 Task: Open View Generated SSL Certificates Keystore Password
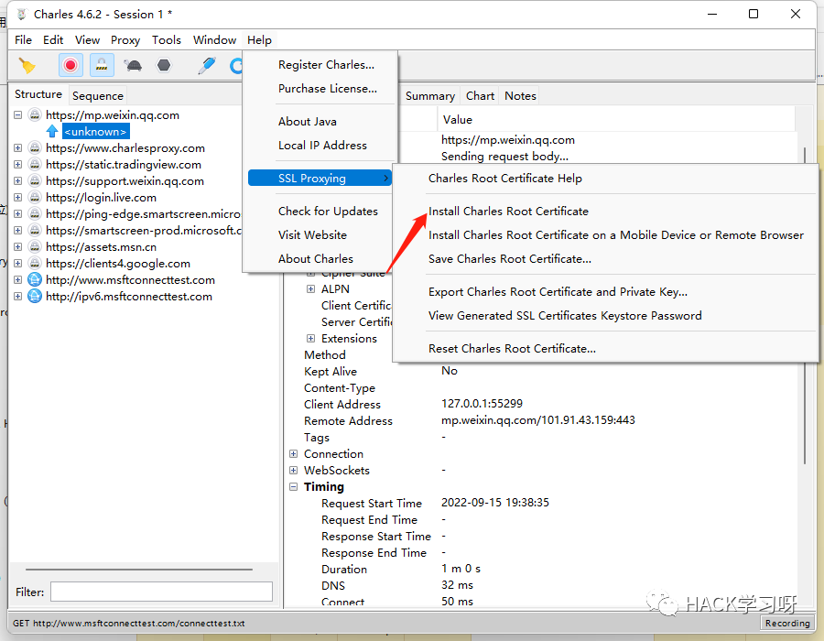click(565, 316)
